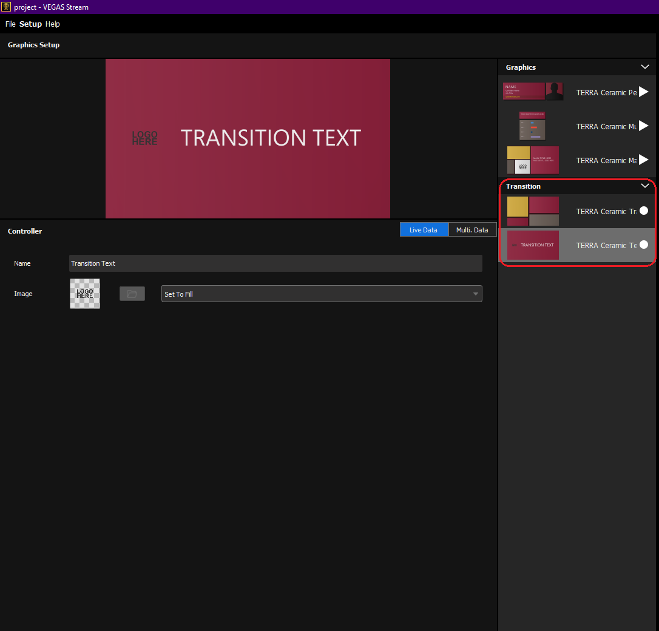Viewport: 659px width, 631px height.
Task: Click the Name field containing Transition Text
Action: click(275, 263)
